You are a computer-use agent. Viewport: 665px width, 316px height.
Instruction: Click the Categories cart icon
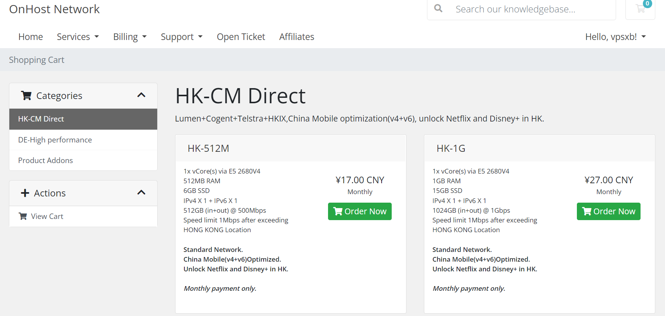26,95
